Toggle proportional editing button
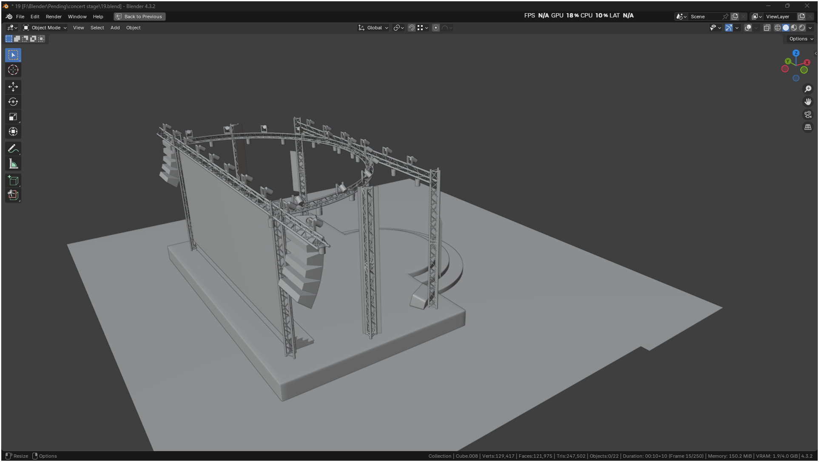Screen dimensions: 819x462 (435, 28)
